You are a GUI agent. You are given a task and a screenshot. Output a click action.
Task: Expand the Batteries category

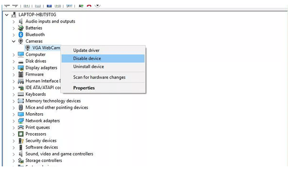tap(13, 29)
